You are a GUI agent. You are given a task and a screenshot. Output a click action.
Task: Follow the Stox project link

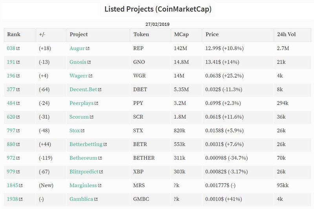75,131
